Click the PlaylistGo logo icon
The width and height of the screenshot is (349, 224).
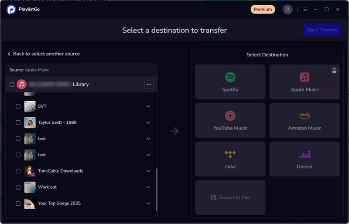[x=11, y=9]
